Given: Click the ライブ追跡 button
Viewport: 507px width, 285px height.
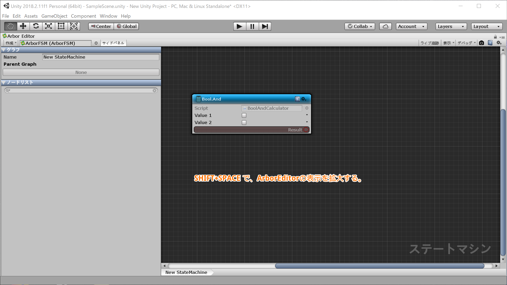Looking at the screenshot, I should tap(429, 43).
